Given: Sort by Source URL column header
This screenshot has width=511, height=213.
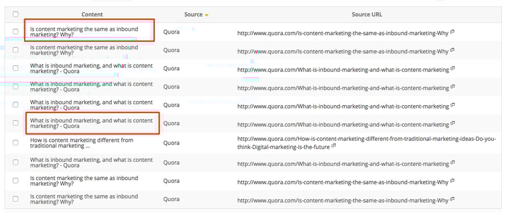Looking at the screenshot, I should pyautogui.click(x=367, y=14).
